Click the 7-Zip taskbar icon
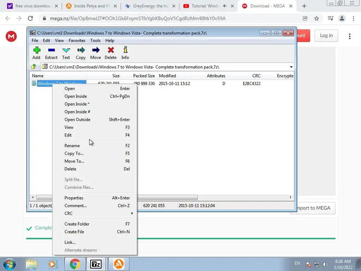This screenshot has height=271, width=361. coord(96,264)
